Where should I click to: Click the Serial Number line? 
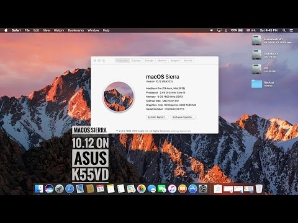tap(165, 109)
